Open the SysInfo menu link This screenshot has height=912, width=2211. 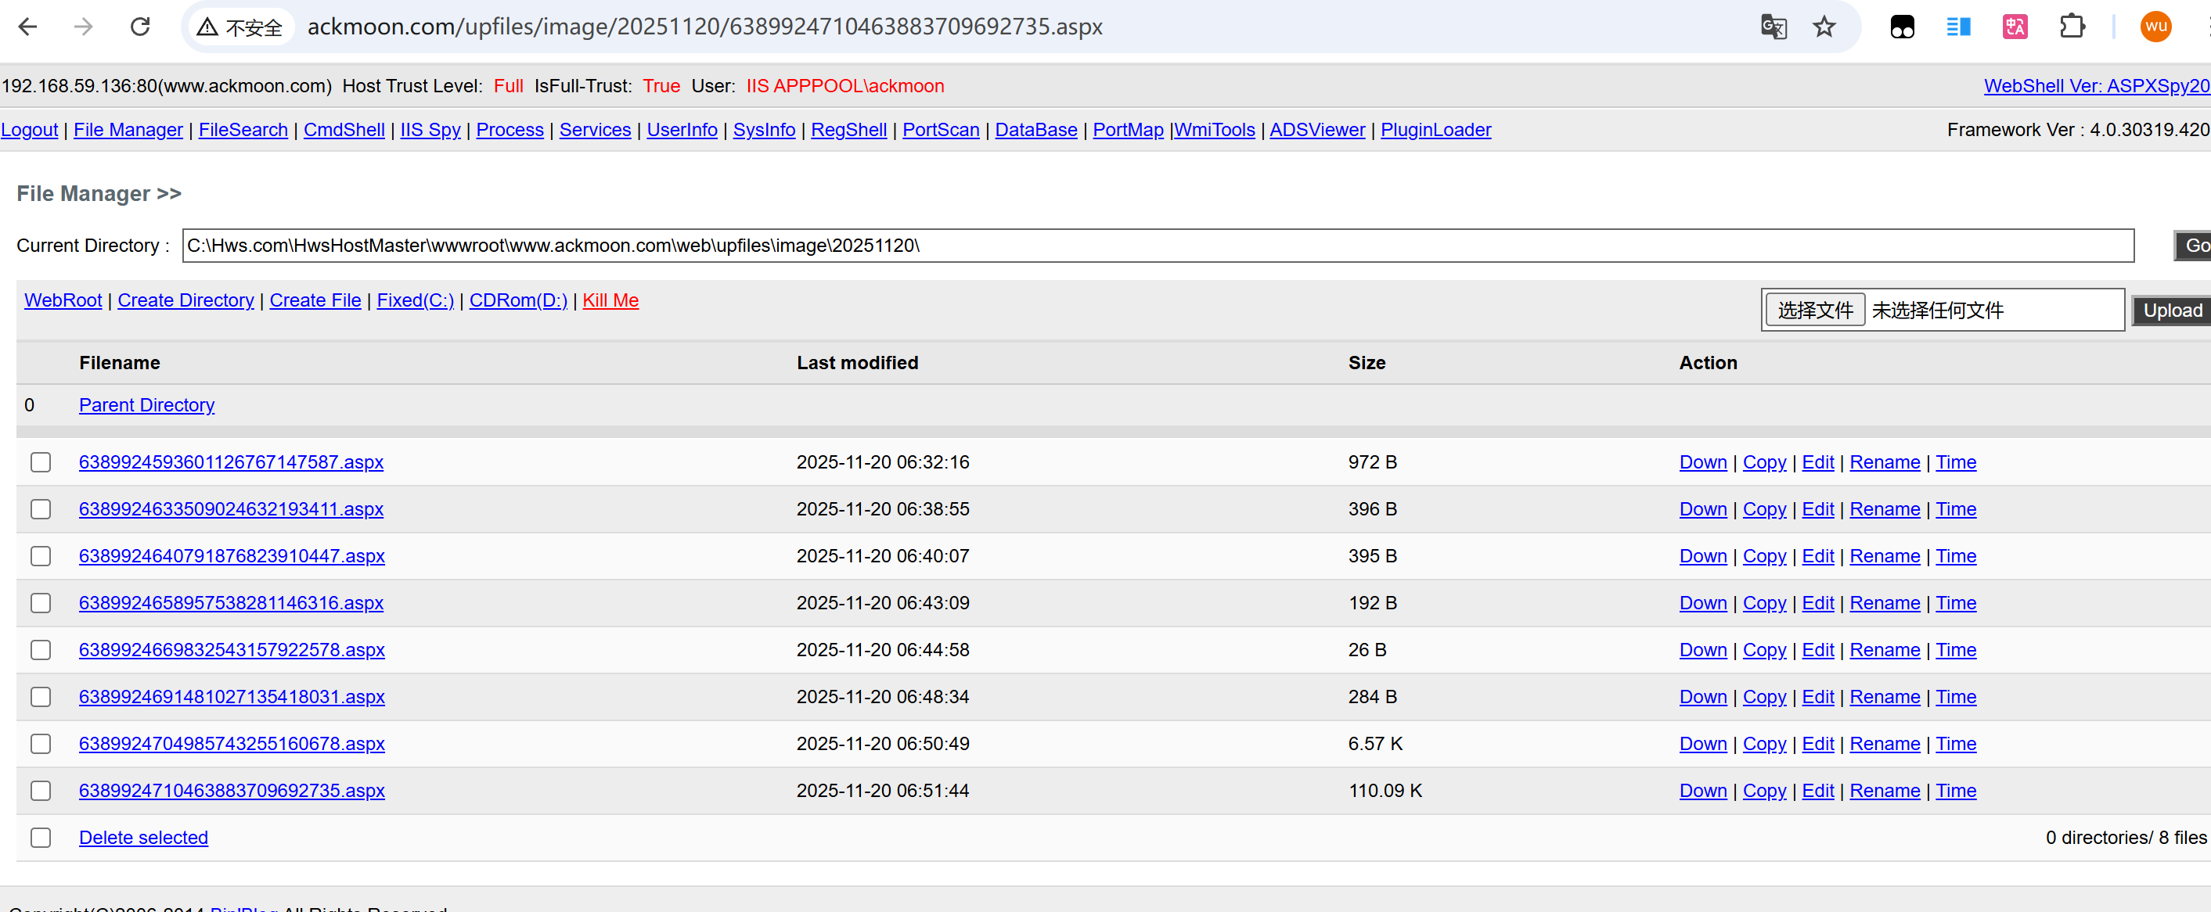(763, 130)
